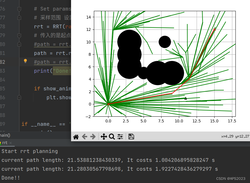Click the console line with 21.28030567798698
Image resolution: width=250 pixels, height=183 pixels.
(x=110, y=169)
